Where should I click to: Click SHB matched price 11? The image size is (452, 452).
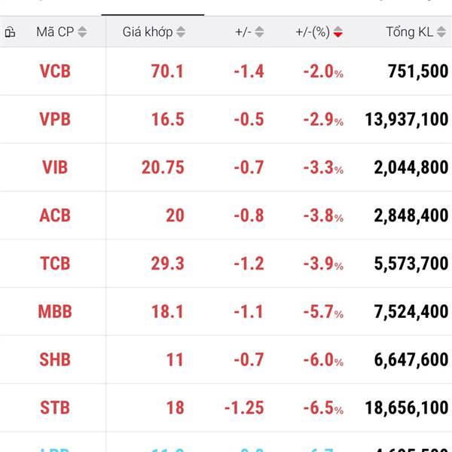tap(175, 360)
